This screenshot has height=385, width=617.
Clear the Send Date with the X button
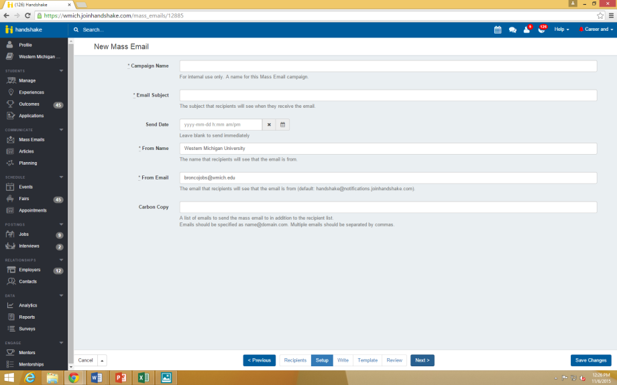click(x=269, y=125)
